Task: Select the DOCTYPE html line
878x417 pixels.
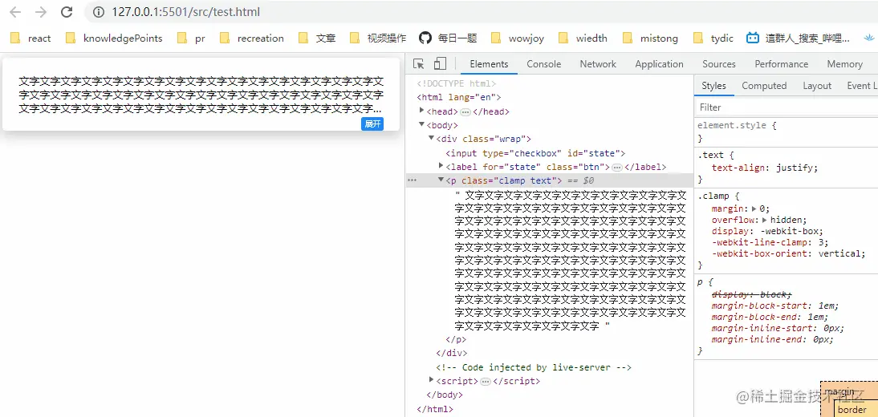Action: pos(457,83)
